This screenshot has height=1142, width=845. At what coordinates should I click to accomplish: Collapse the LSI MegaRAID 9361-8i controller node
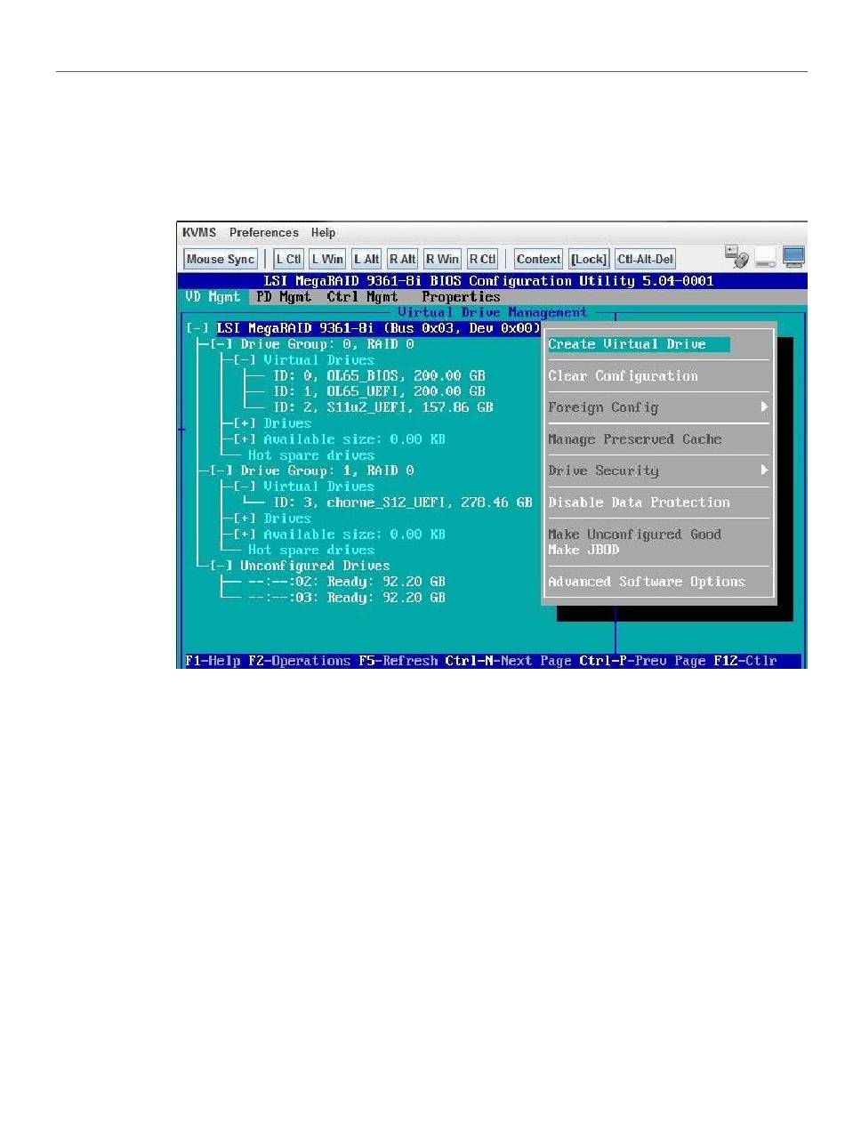click(x=198, y=328)
